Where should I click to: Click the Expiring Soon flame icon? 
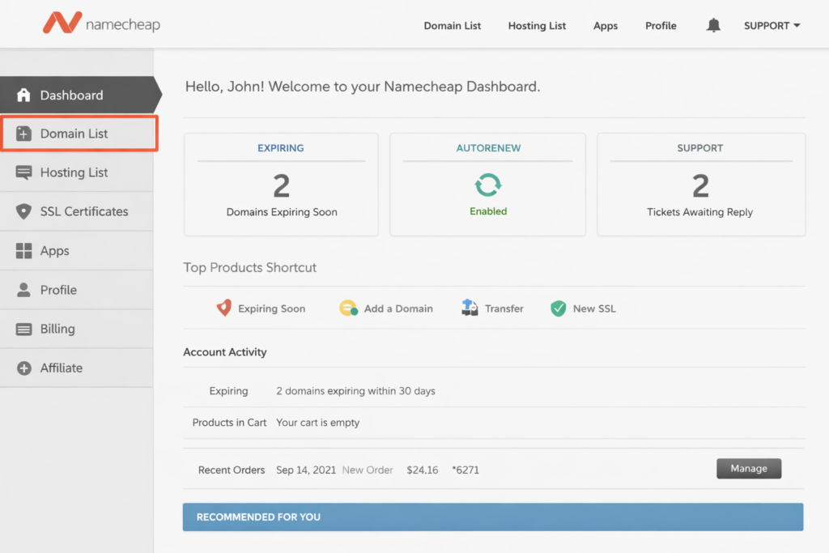(224, 308)
